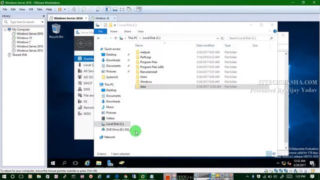Open System32 in Quick access

(112, 77)
